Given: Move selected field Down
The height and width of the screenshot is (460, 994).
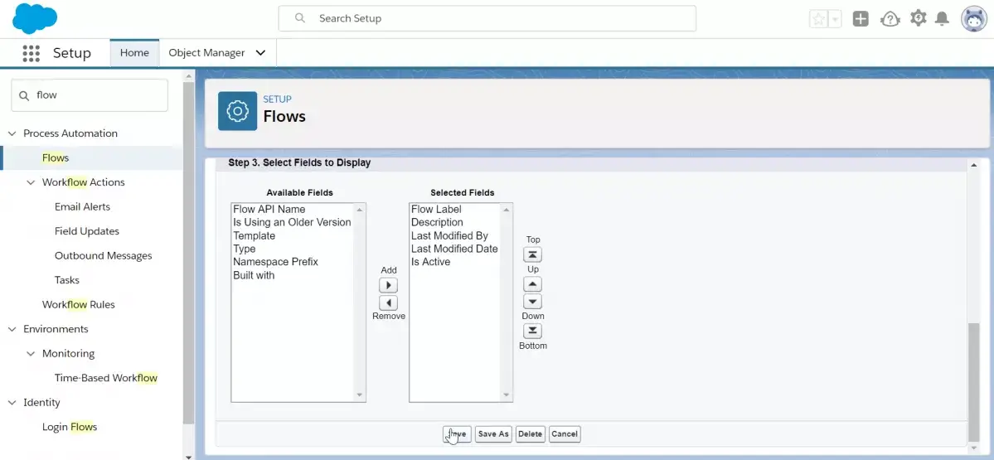Looking at the screenshot, I should (532, 302).
